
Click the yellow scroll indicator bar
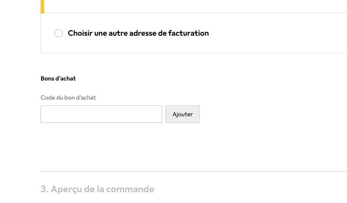(x=42, y=6)
